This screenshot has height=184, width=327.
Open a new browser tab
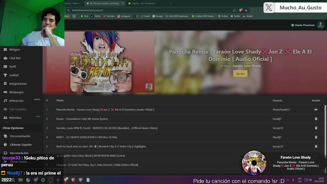coord(171,3)
